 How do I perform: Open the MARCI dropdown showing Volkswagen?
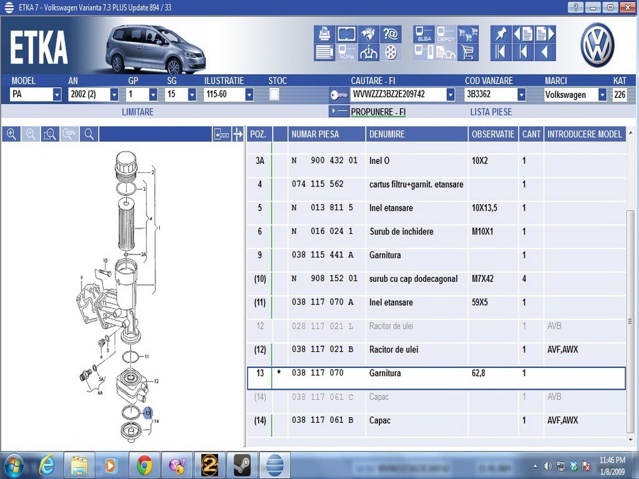click(x=602, y=95)
